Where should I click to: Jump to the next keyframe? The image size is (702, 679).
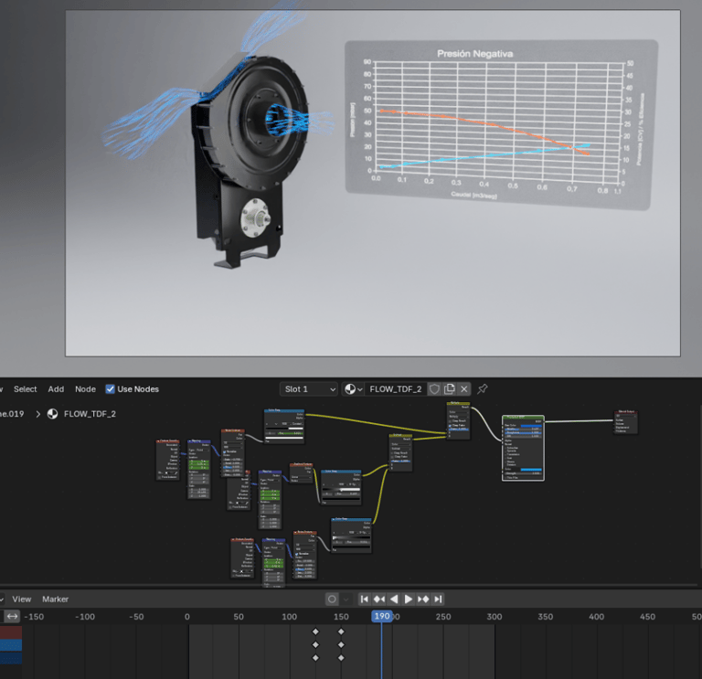[423, 599]
